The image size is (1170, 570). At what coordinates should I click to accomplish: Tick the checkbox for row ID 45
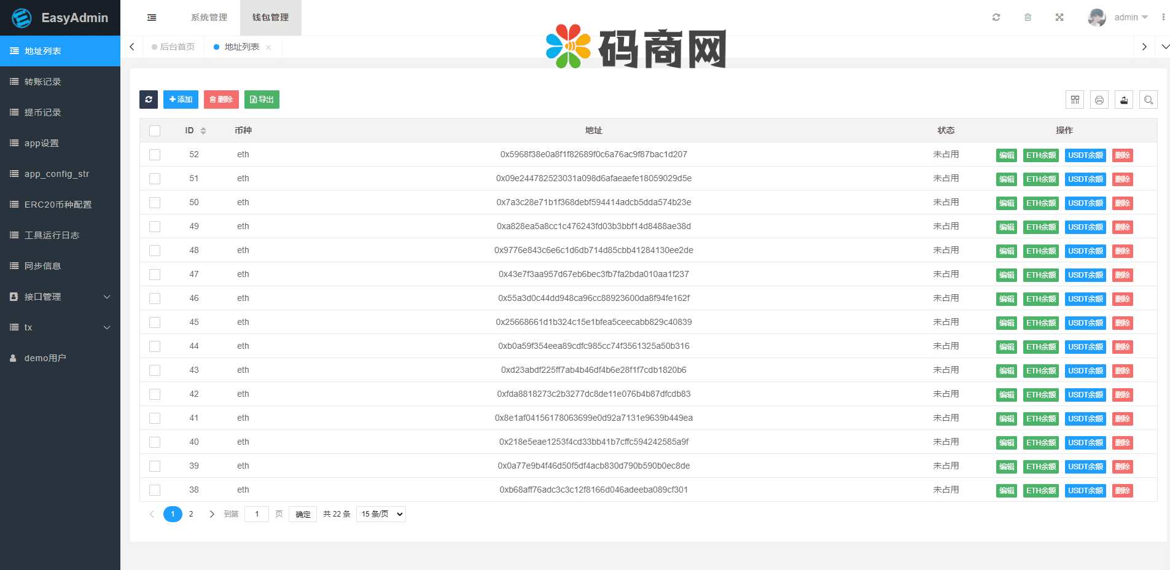(x=155, y=322)
